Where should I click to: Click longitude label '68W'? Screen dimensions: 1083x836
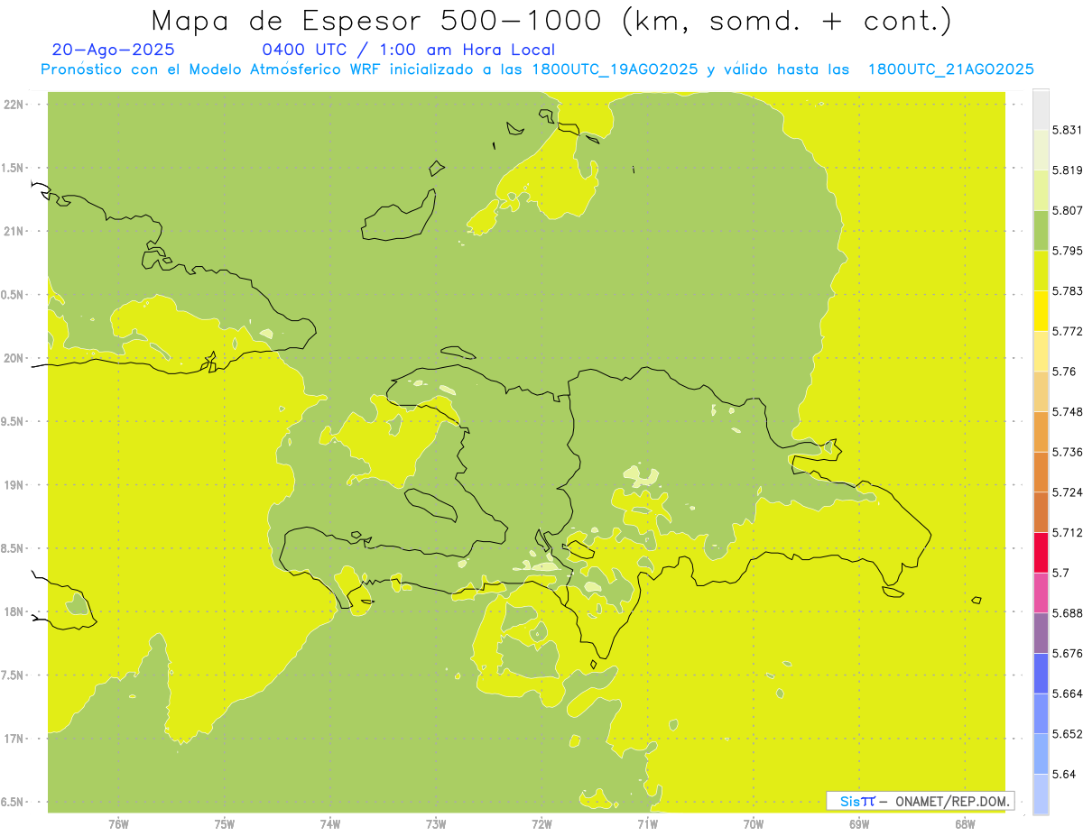pos(965,824)
